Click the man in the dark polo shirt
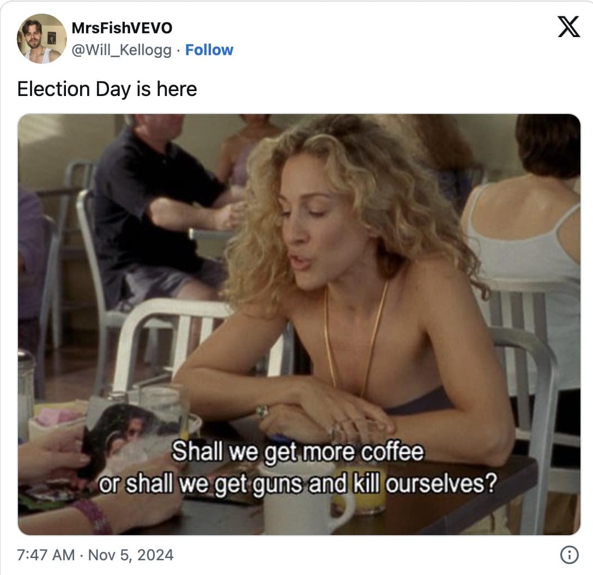The width and height of the screenshot is (593, 575). coord(159,212)
